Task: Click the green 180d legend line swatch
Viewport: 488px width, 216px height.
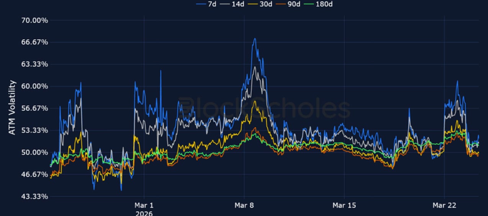Action: (310, 4)
